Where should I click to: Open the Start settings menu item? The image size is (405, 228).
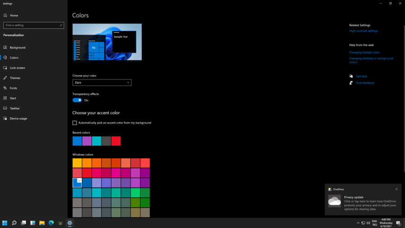(13, 98)
